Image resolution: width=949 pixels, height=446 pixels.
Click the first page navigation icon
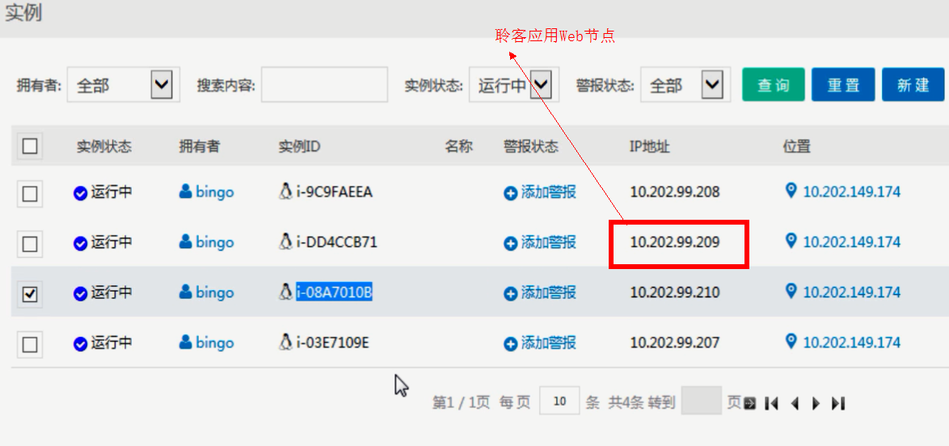point(772,403)
